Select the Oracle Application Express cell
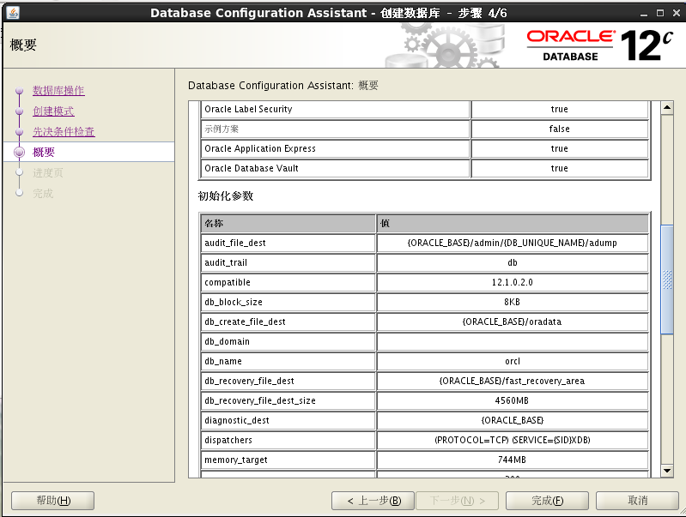This screenshot has height=517, width=686. tap(335, 148)
